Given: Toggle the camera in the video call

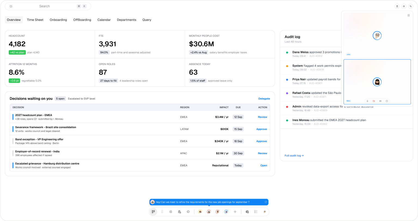Looking at the screenshot, I should coord(374,101).
